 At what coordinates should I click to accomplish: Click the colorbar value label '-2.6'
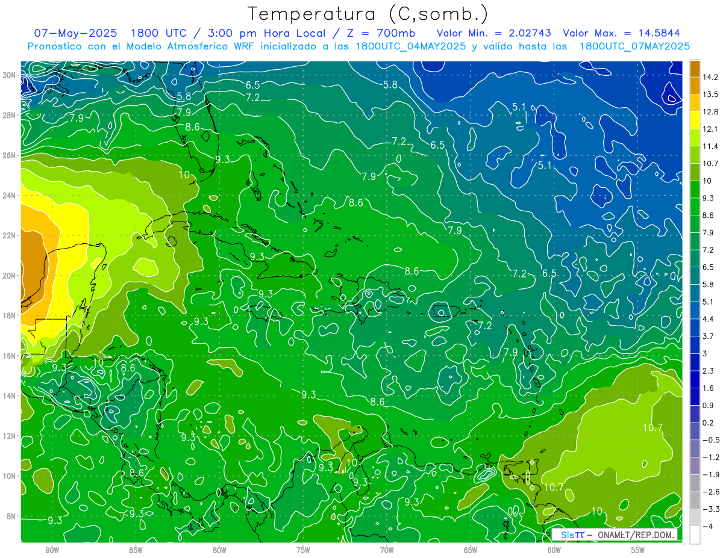click(711, 492)
